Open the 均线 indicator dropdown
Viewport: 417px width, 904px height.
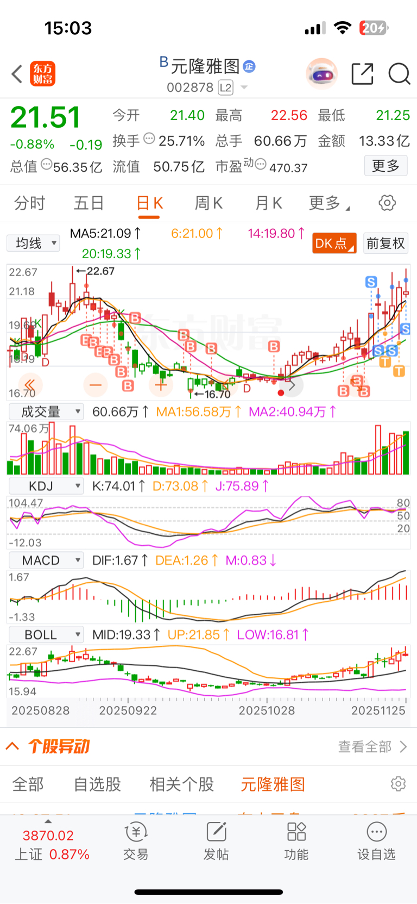click(33, 243)
